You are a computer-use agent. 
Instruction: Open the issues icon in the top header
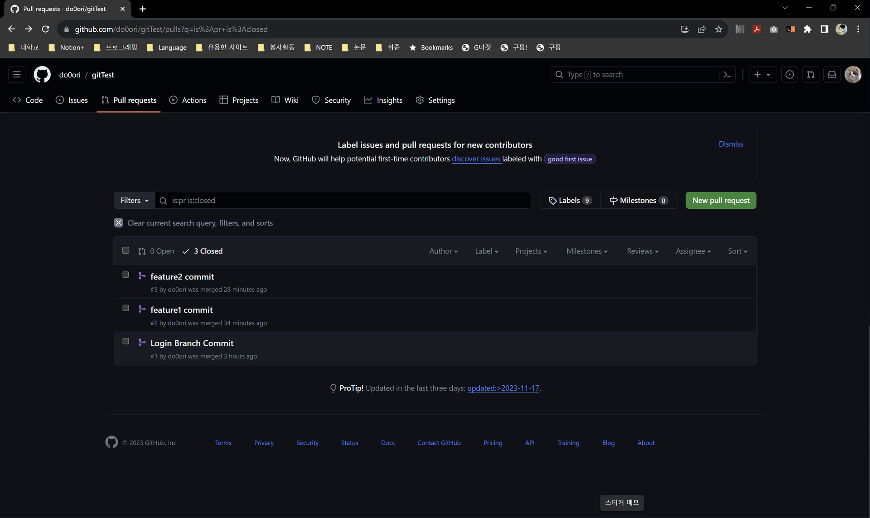click(x=789, y=75)
